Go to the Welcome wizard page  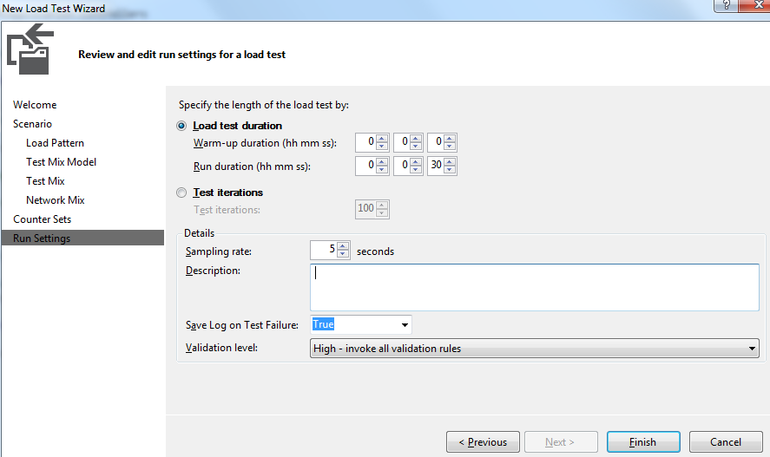[35, 105]
